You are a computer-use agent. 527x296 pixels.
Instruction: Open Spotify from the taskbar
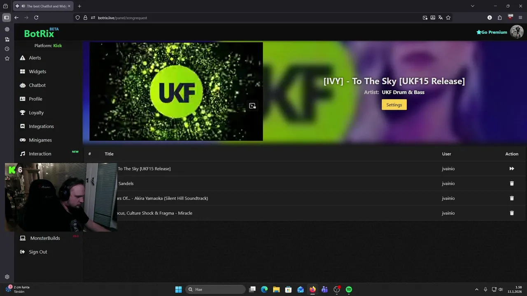349,289
